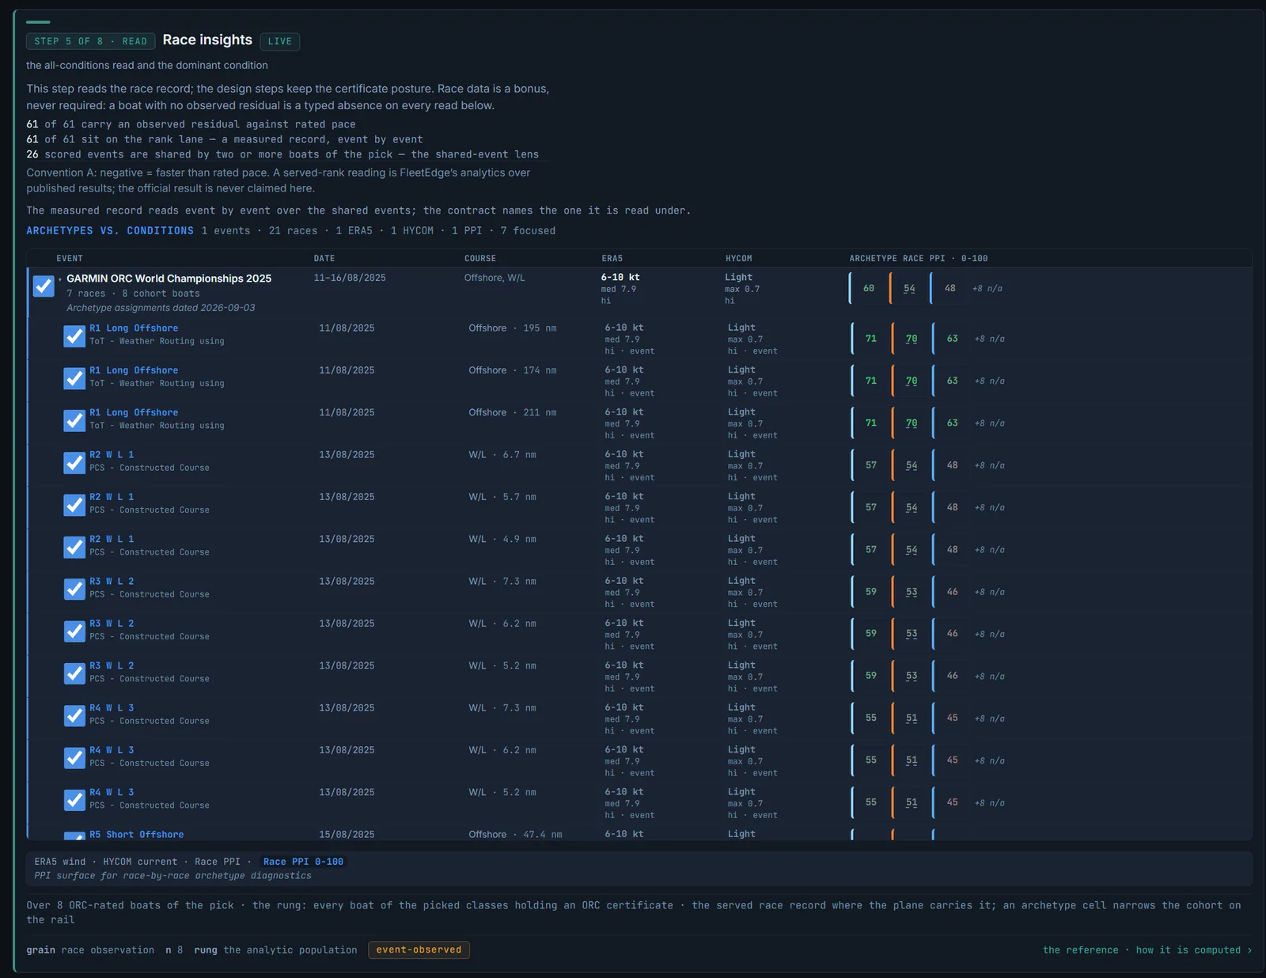Toggle checkbox for R3 W L 2 6.2 nm
The image size is (1266, 978).
(x=74, y=631)
